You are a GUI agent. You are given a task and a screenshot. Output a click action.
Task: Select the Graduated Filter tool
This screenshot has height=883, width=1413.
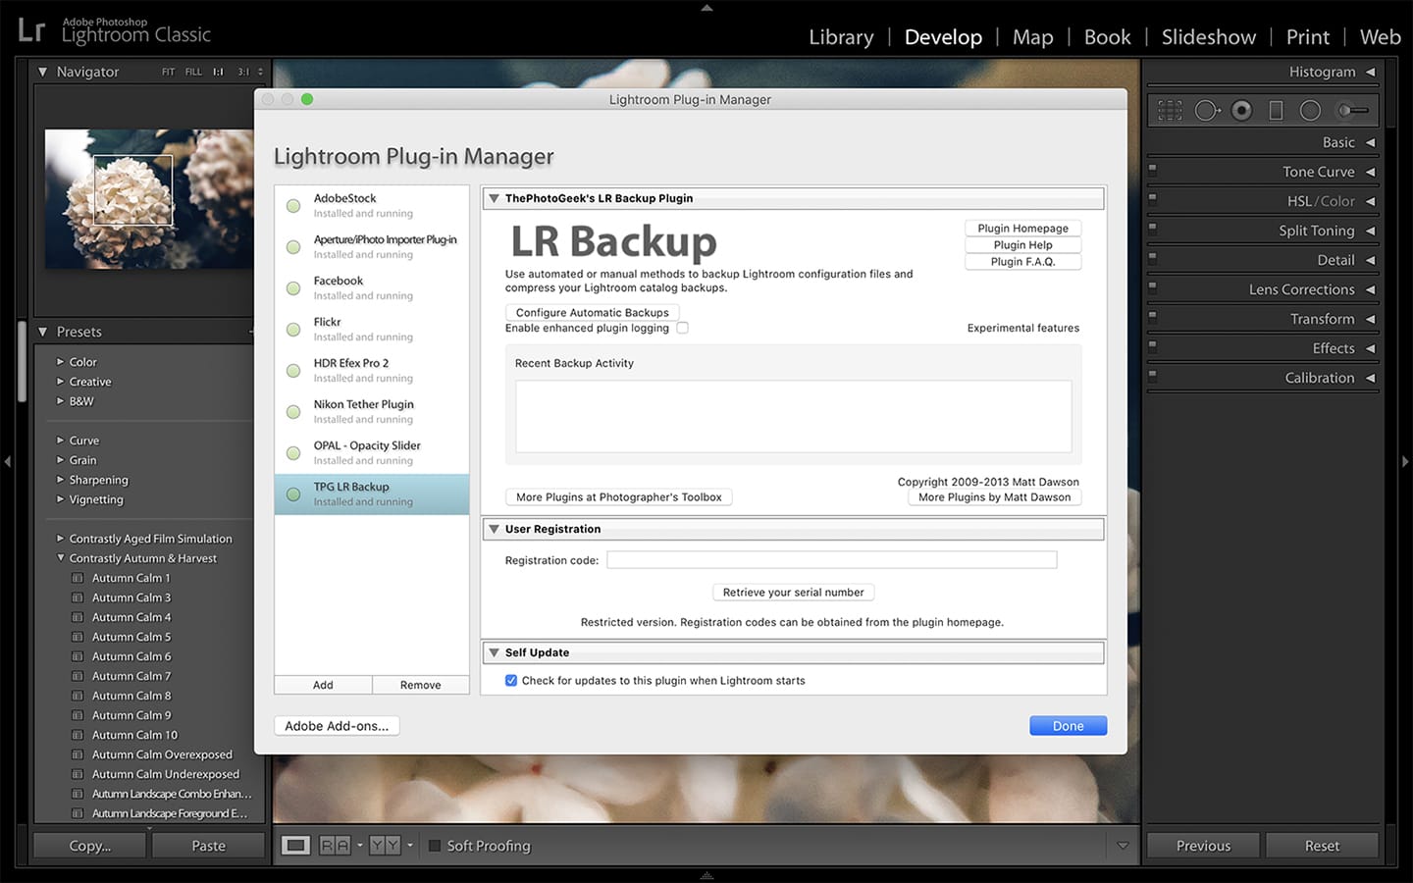pos(1276,111)
